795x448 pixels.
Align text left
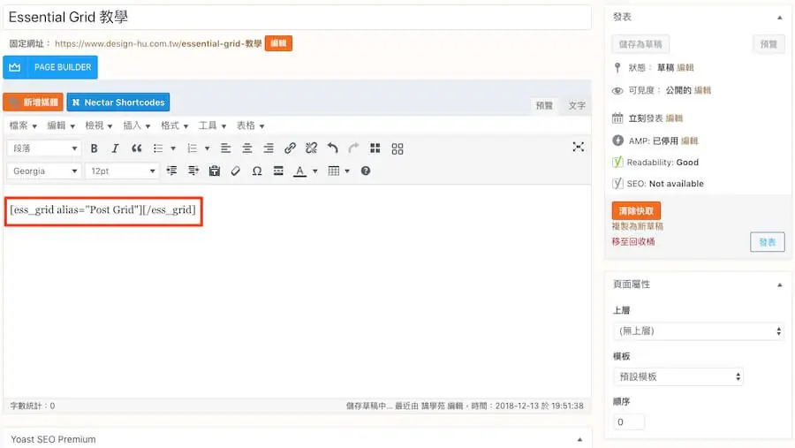pos(225,148)
